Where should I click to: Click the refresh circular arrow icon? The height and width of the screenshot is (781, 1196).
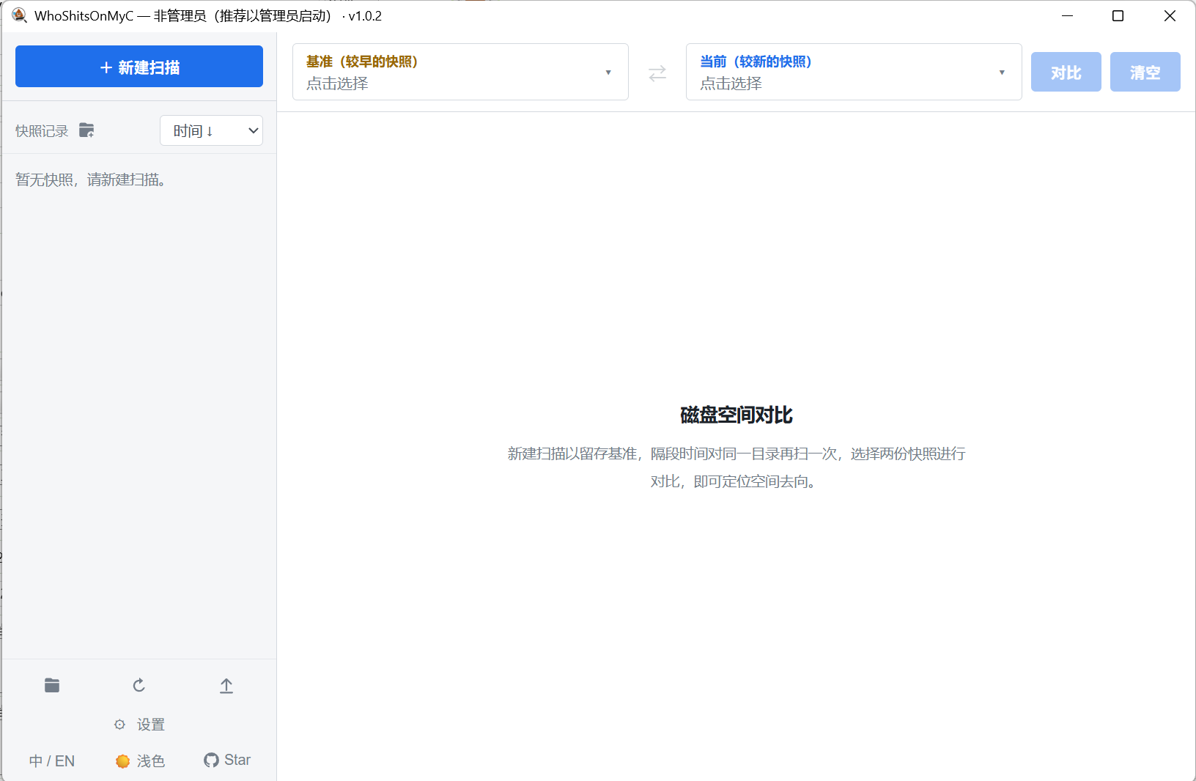tap(139, 685)
